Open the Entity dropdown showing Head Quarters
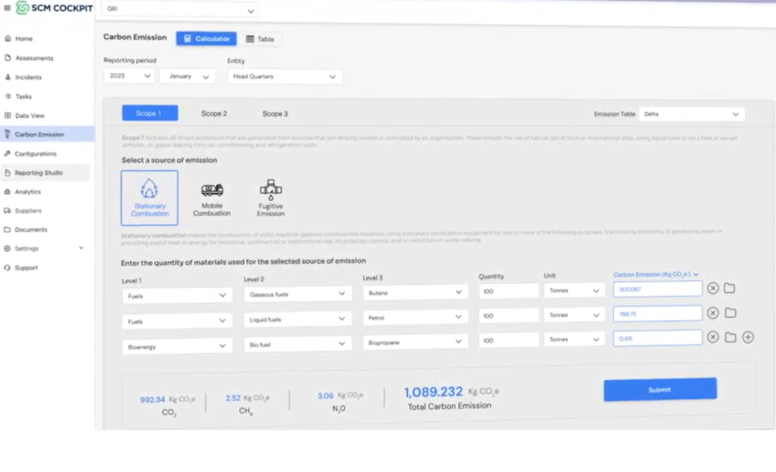Viewport: 776px width, 472px height. click(x=284, y=76)
